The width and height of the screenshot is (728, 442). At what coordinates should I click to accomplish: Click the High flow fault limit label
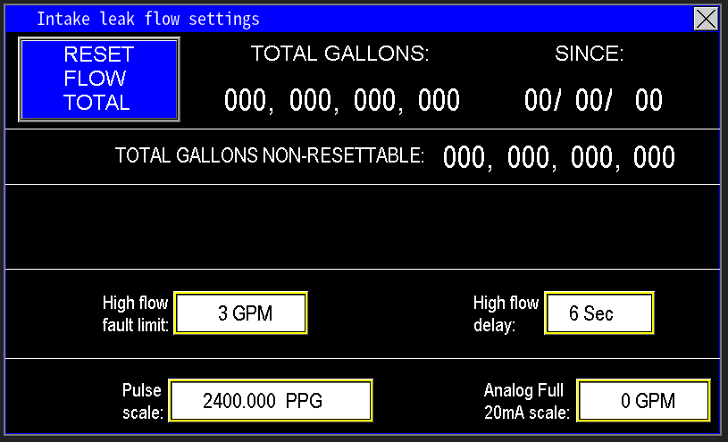tap(135, 314)
